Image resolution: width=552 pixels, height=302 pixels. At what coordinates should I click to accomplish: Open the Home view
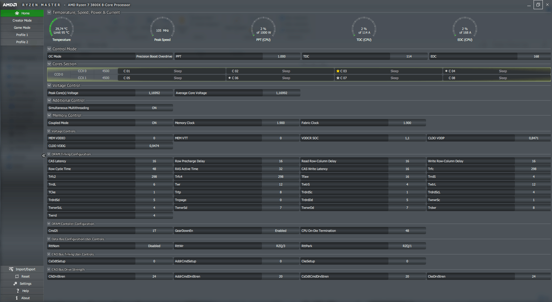22,13
